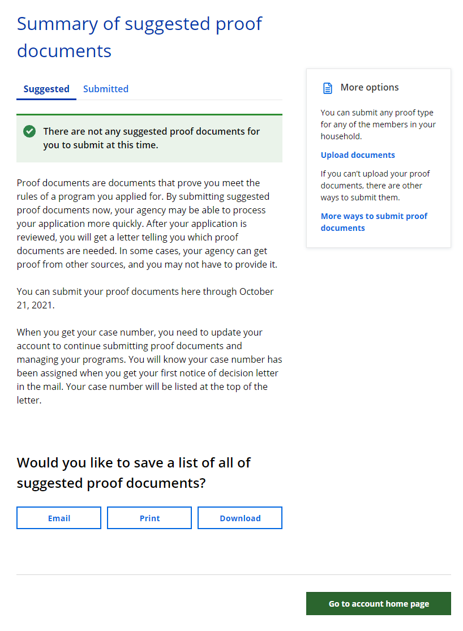Click the October 21, 2021 deadline sentence
Screen dimensions: 463x631
point(145,298)
